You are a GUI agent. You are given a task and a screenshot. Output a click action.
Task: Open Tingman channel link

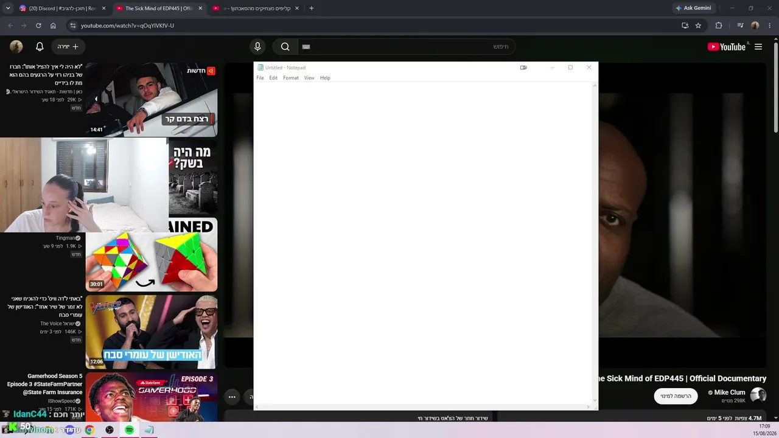pos(66,238)
